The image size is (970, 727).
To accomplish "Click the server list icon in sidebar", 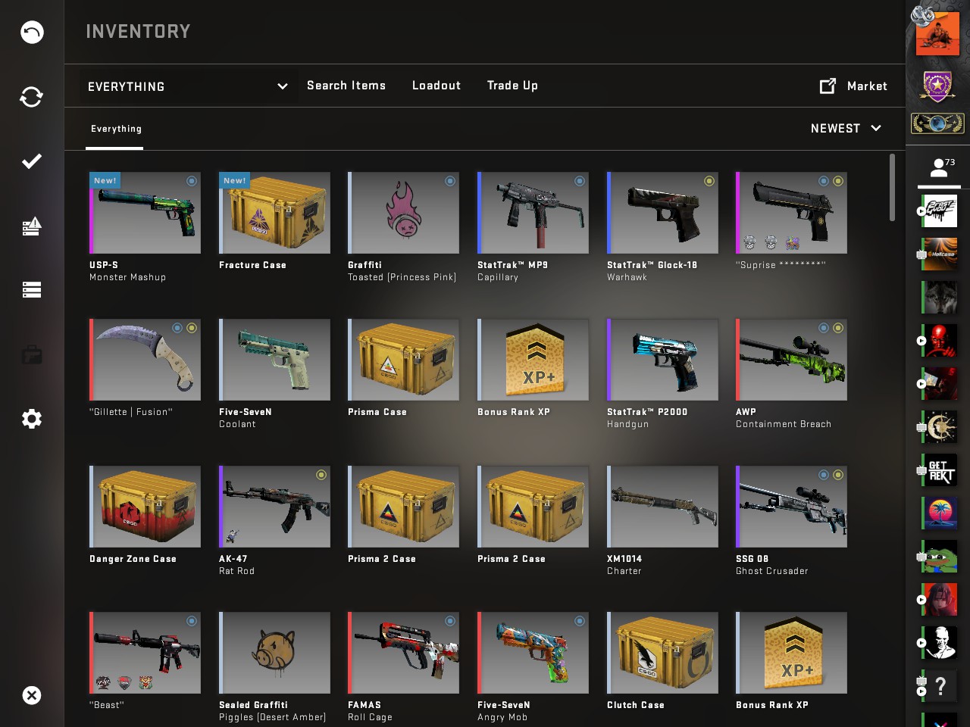I will [x=32, y=290].
